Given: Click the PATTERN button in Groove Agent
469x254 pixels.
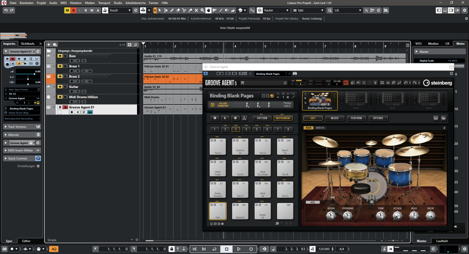Looking at the screenshot, I should [262, 118].
